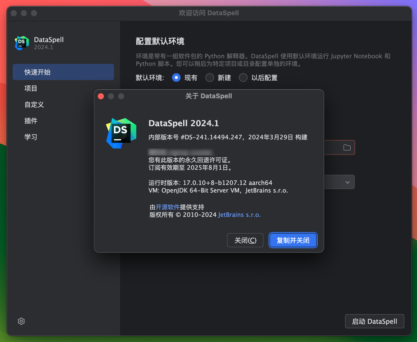Click the DataSpell 2024.1 title in About dialog
Screen dimensions: 417x342
[x=184, y=123]
